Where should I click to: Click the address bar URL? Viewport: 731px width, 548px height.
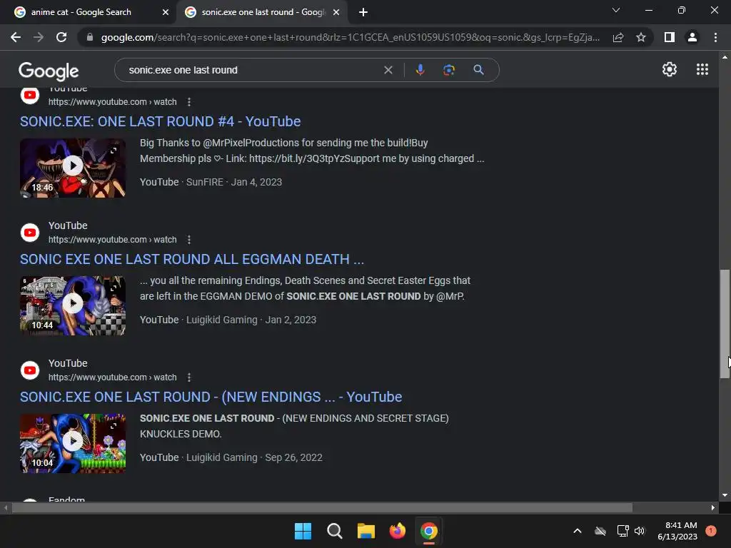click(x=350, y=37)
